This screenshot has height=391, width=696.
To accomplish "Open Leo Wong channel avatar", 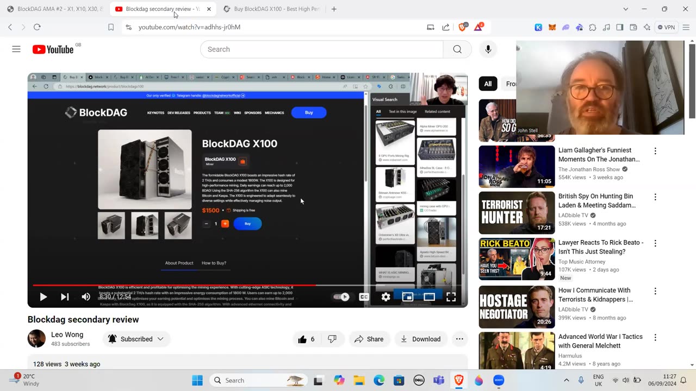I will [x=36, y=338].
